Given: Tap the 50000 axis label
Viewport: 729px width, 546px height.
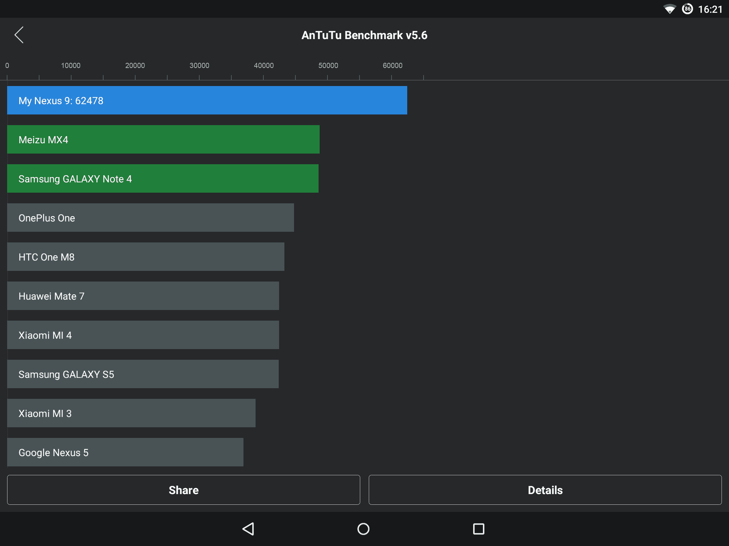Looking at the screenshot, I should tap(328, 66).
